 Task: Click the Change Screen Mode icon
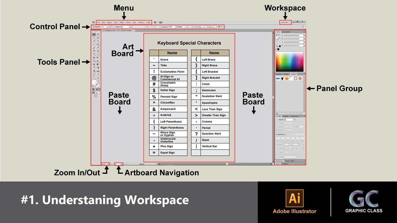click(x=96, y=96)
